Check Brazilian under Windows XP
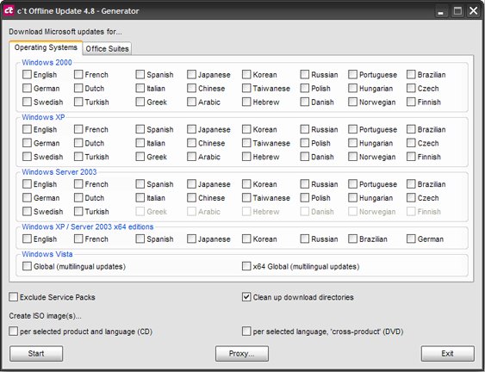The width and height of the screenshot is (485, 372). tap(411, 129)
